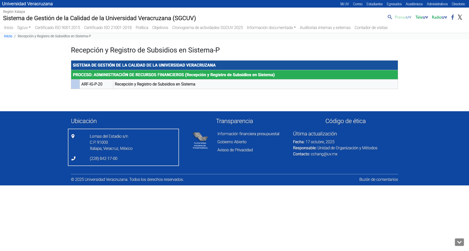Open the PrensaUV logo link
This screenshot has width=469, height=251.
(403, 17)
